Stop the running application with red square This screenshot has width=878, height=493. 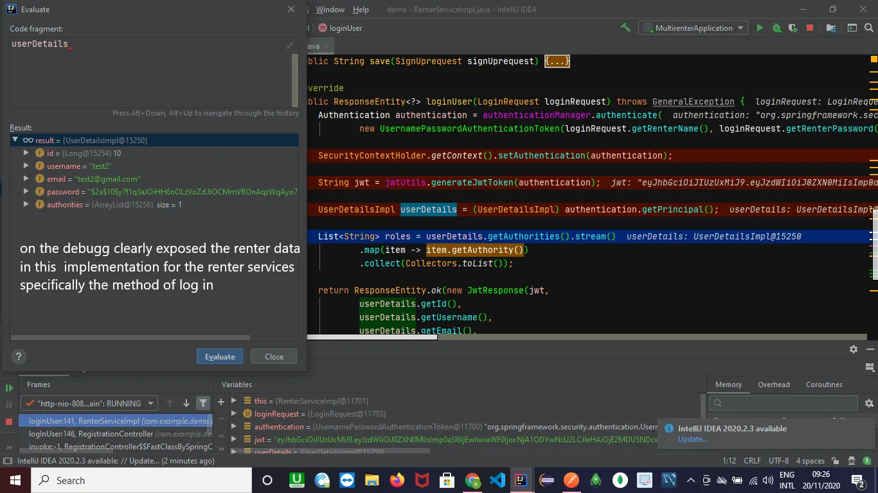click(810, 28)
